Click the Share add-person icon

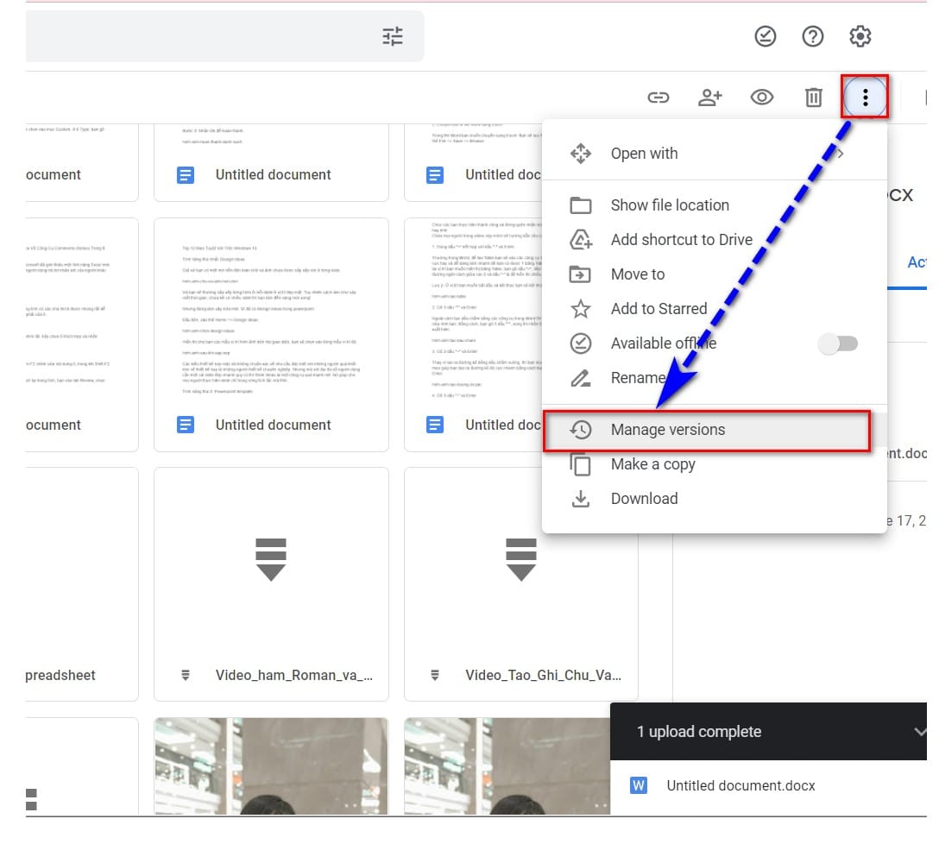(709, 98)
